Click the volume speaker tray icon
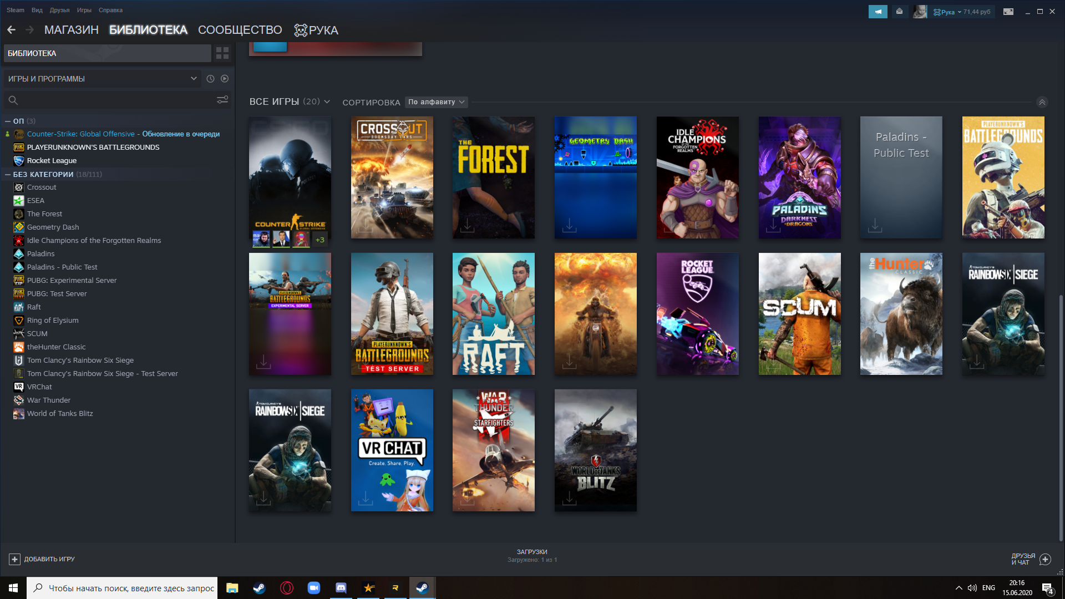The image size is (1065, 599). tap(972, 588)
